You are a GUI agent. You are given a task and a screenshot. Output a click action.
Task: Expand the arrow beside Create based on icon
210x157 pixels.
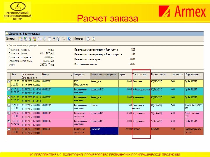pyautogui.click(x=71, y=39)
